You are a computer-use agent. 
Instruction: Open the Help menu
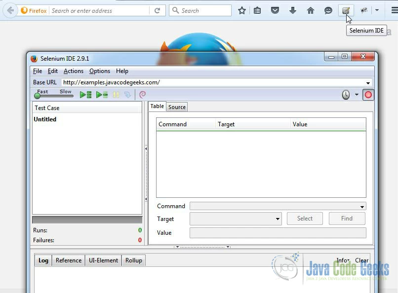(x=122, y=71)
